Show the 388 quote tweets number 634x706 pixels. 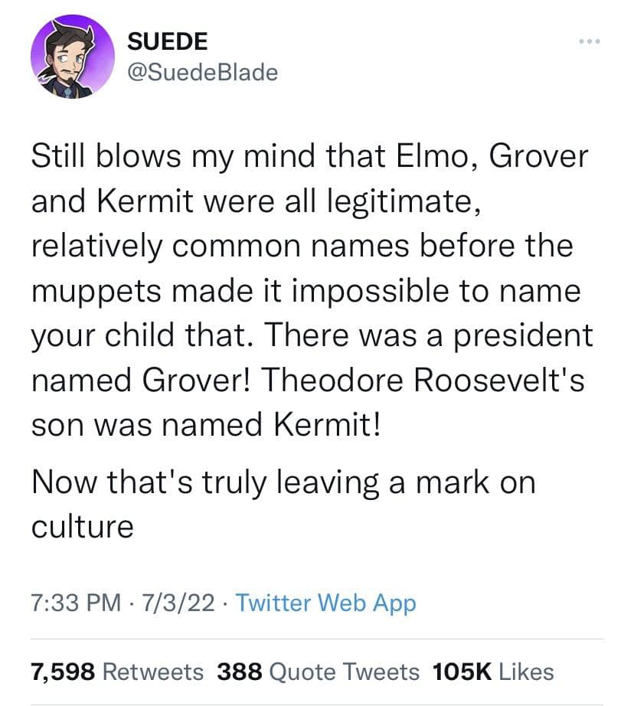click(x=240, y=672)
